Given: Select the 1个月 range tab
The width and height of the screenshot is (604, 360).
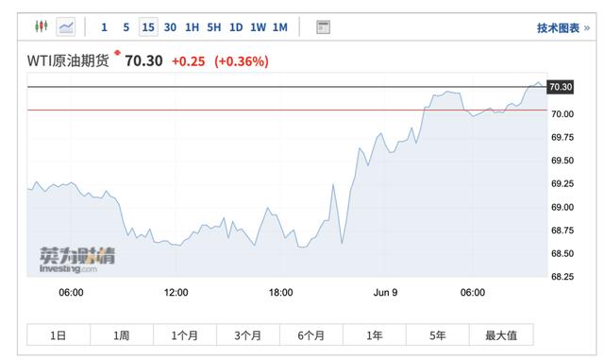Looking at the screenshot, I should point(185,334).
